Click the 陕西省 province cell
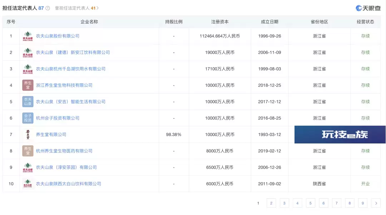 point(319,184)
